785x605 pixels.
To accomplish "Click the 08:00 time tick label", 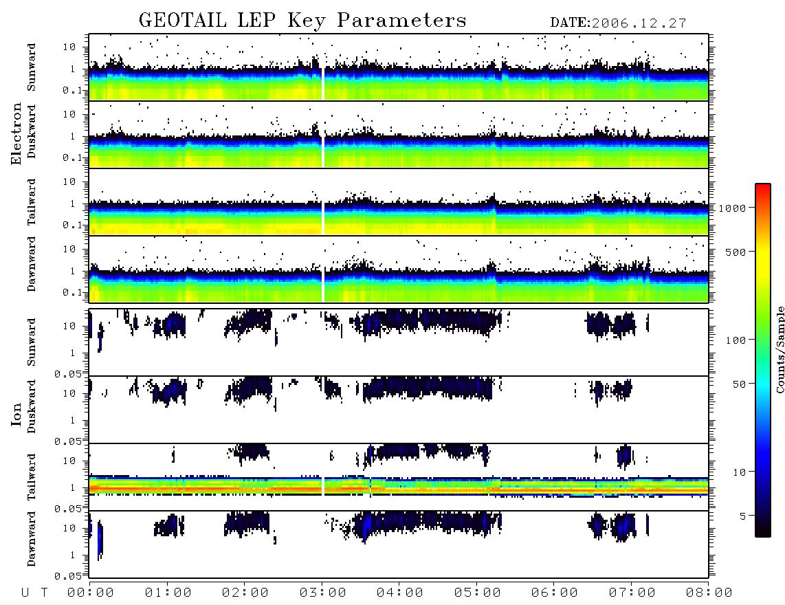I will (709, 593).
